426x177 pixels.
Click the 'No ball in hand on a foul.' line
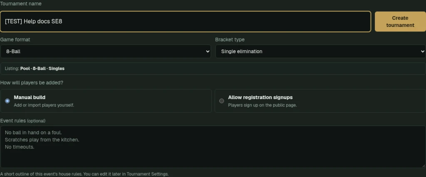click(x=33, y=133)
